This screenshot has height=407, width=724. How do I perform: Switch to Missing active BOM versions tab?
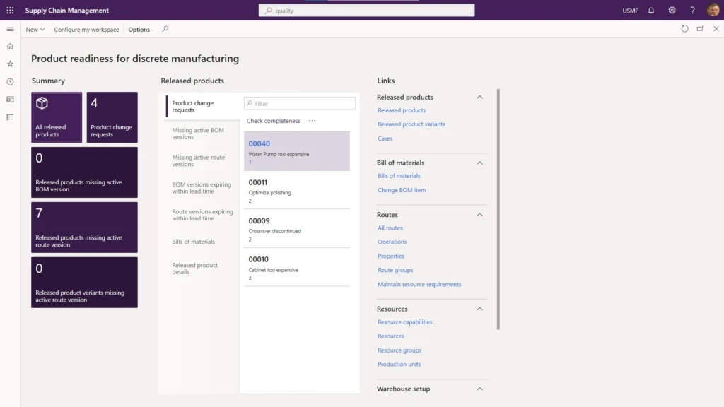click(198, 134)
